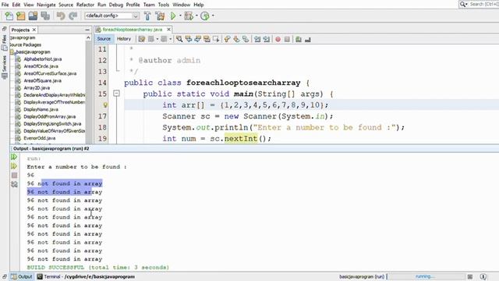Image resolution: width=499 pixels, height=281 pixels.
Task: Click the lightbulb hint on line 16
Action: click(105, 105)
